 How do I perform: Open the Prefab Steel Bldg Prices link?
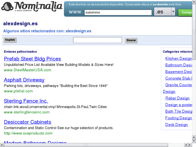[33, 59]
